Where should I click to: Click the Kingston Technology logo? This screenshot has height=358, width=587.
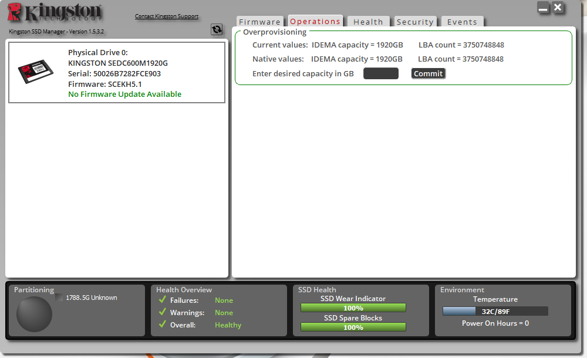pyautogui.click(x=55, y=12)
